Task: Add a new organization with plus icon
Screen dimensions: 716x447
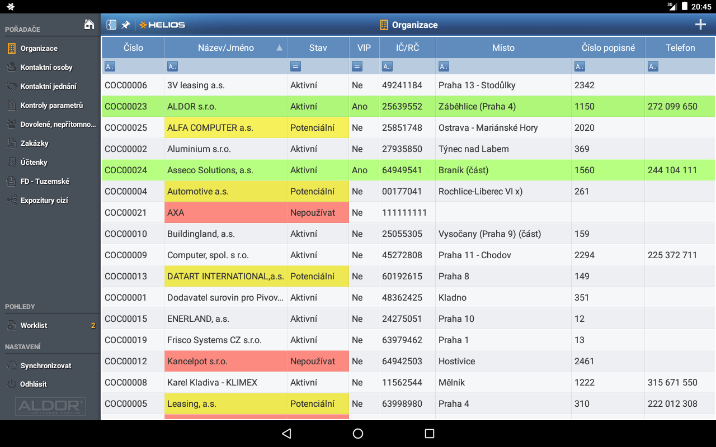Action: (x=700, y=25)
